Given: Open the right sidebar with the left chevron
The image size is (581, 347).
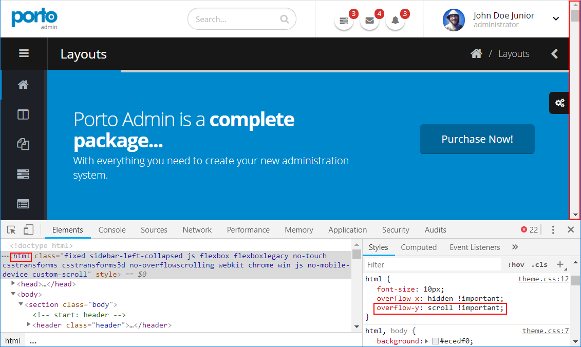Looking at the screenshot, I should (x=555, y=54).
